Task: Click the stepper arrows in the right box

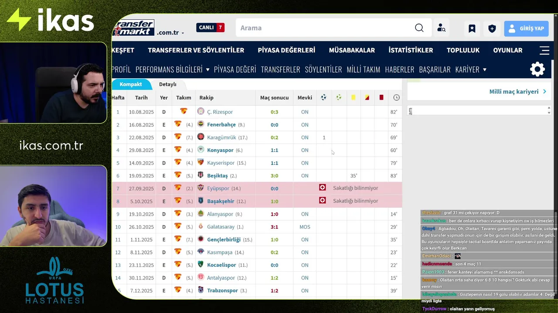Action: 549,110
